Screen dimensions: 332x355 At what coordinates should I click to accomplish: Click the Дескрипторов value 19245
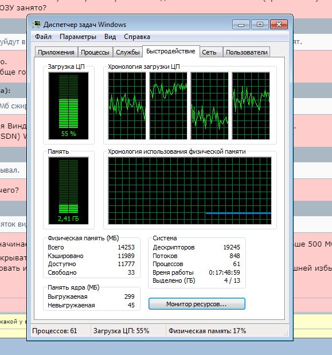click(x=232, y=247)
